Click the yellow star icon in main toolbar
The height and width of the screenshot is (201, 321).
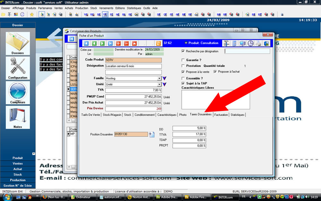(x=32, y=14)
